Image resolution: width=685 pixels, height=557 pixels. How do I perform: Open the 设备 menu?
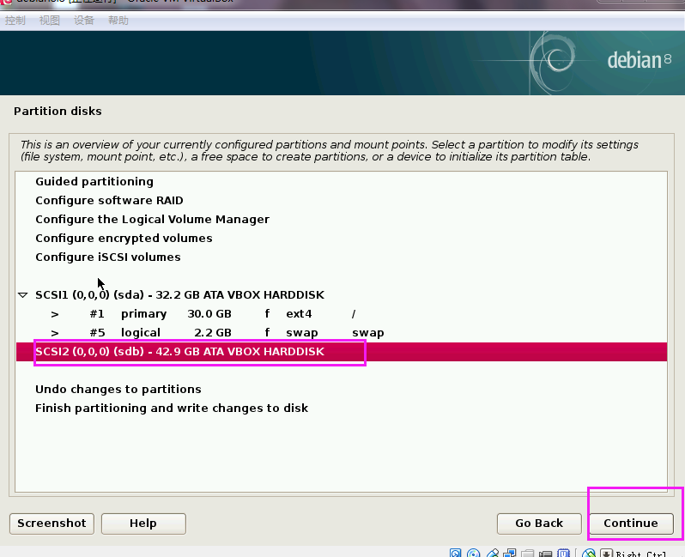click(84, 21)
